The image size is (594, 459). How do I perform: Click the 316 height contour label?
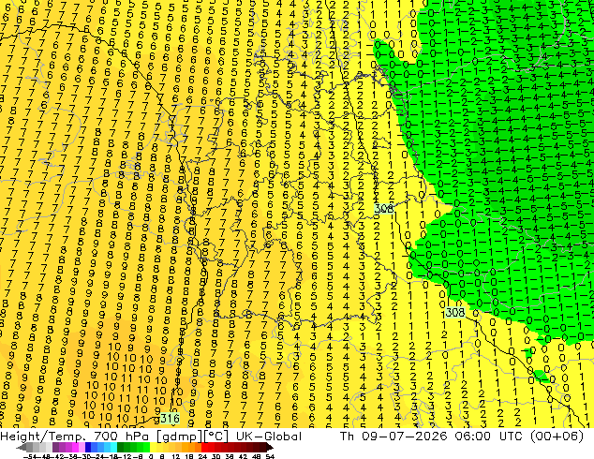pos(170,419)
